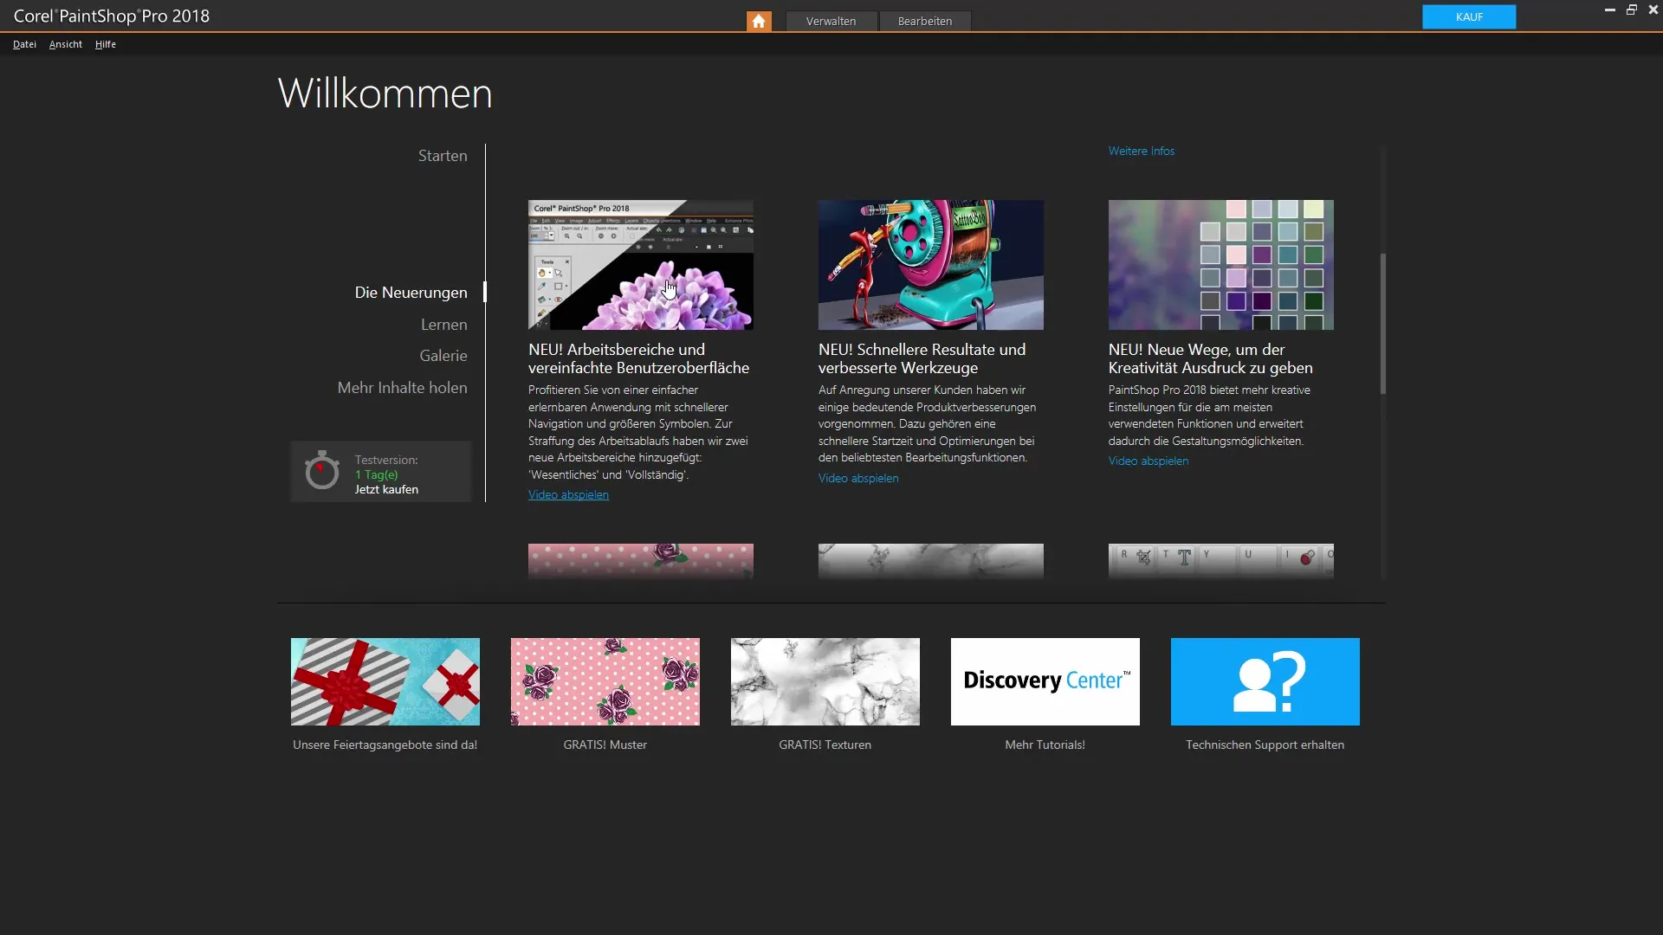1663x935 pixels.
Task: Click the Willkommen heading
Action: point(385,93)
